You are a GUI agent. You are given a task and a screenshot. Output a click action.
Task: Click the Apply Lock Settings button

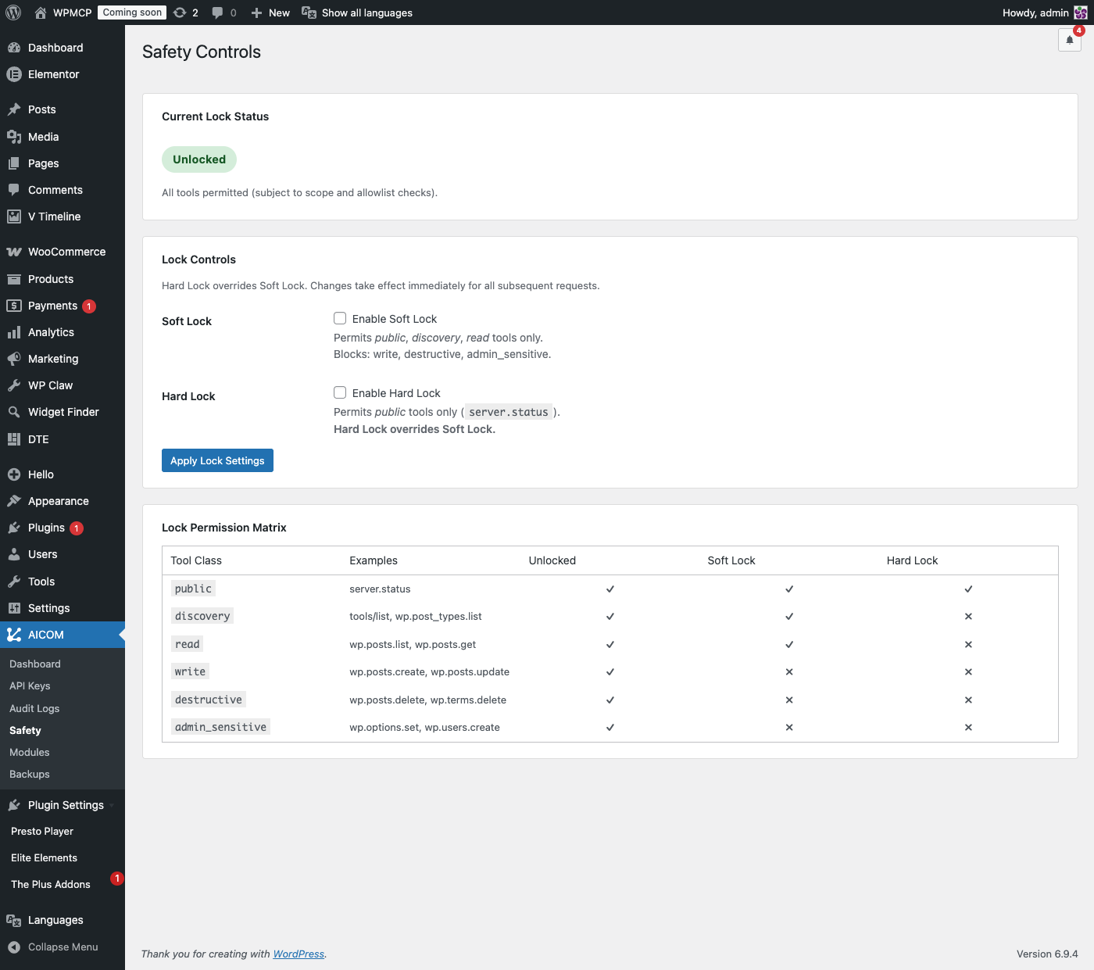(x=217, y=460)
